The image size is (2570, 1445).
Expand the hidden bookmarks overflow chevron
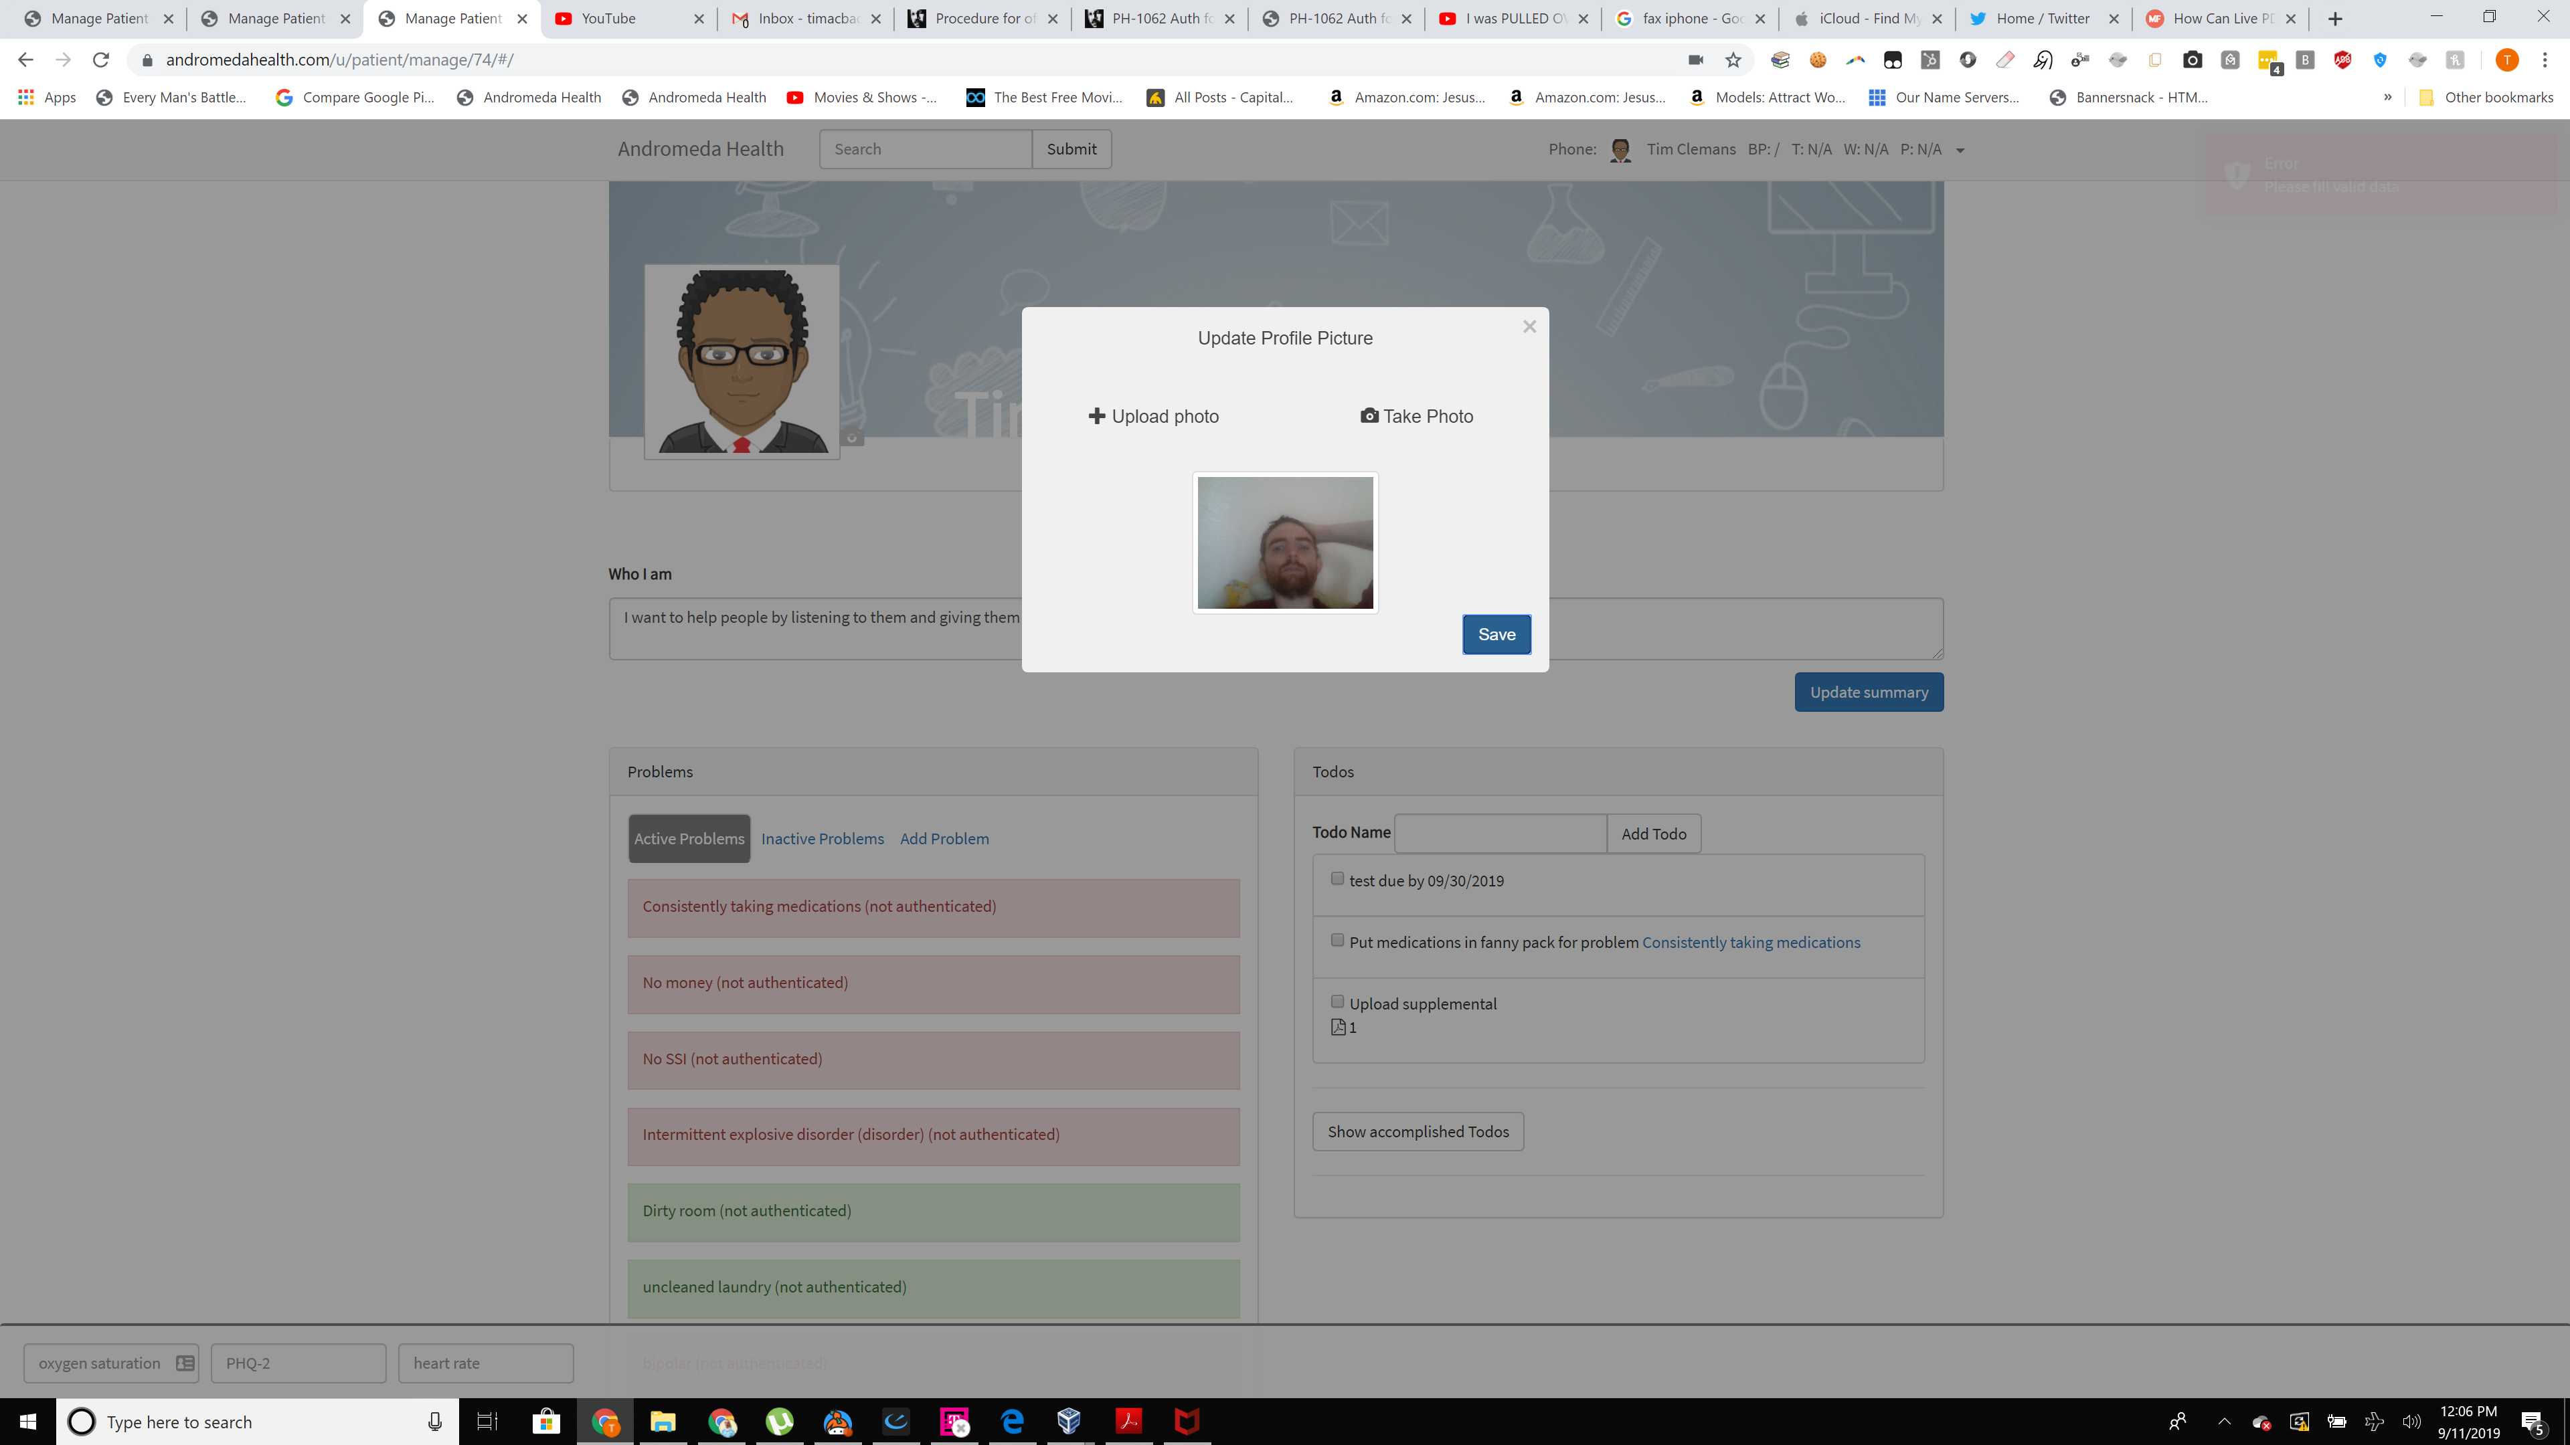tap(2387, 97)
